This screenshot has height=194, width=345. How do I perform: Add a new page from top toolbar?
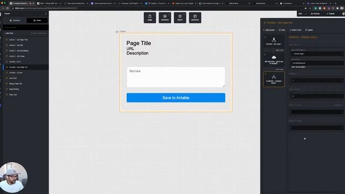pyautogui.click(x=150, y=18)
